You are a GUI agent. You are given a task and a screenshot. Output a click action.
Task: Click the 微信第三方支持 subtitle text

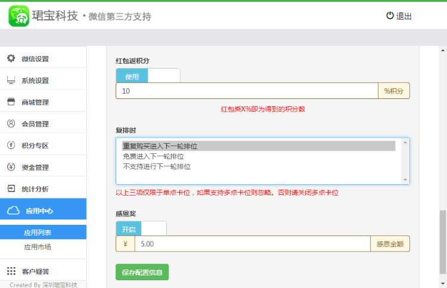click(x=120, y=17)
